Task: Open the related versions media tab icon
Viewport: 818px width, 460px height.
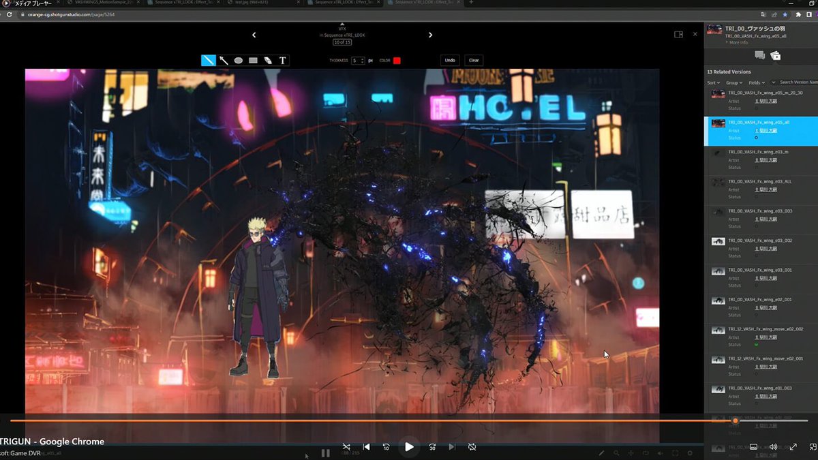Action: [775, 55]
